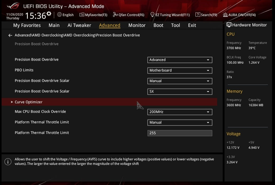Open Thermal Throttle Limit Manual dropdown

tap(180, 122)
